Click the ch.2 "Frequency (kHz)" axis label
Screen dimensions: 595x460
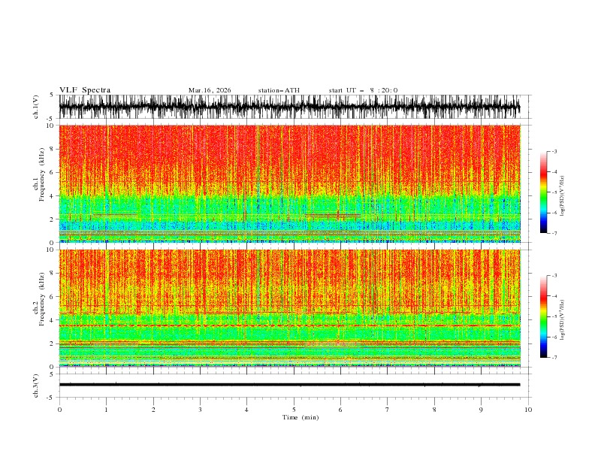tap(42, 299)
